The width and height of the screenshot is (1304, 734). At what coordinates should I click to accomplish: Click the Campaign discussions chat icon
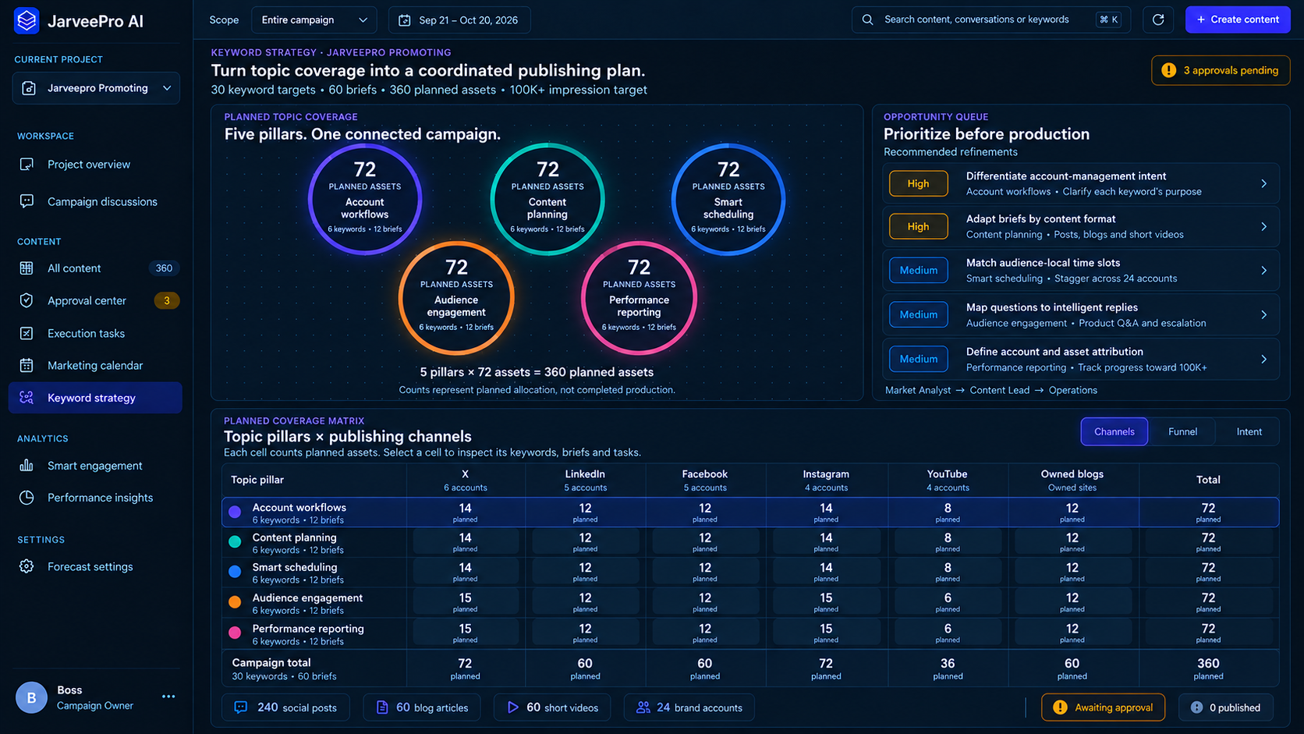(x=27, y=201)
